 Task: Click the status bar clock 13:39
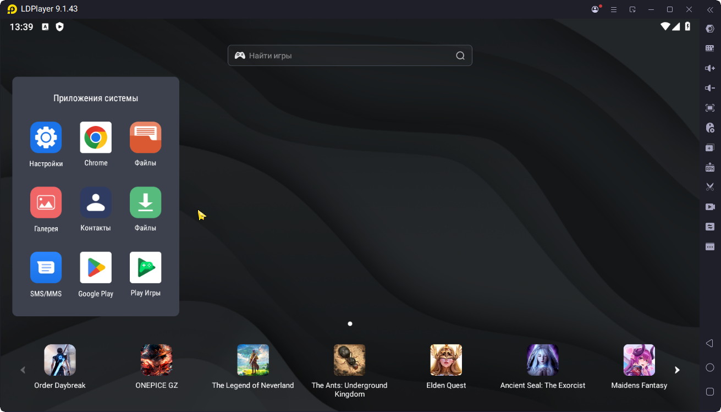21,27
